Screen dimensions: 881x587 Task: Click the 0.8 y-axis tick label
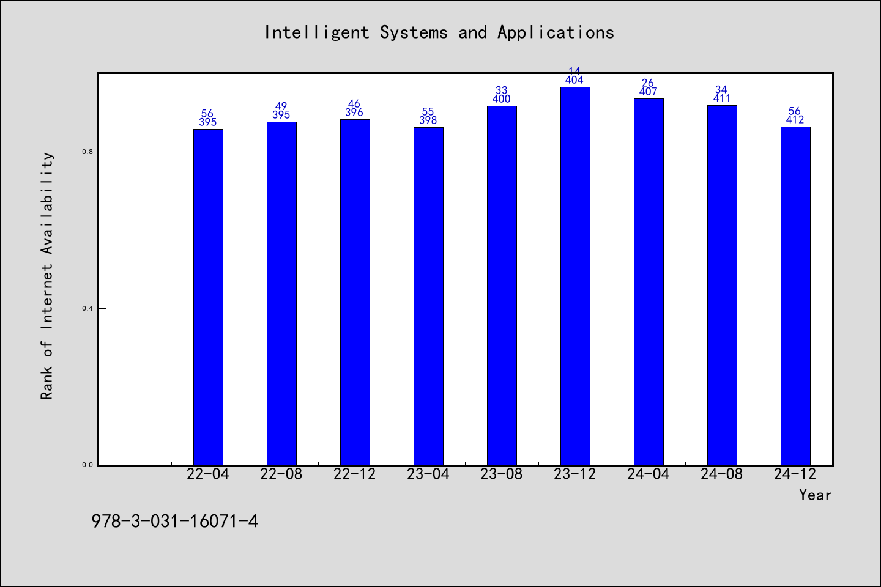pyautogui.click(x=87, y=152)
